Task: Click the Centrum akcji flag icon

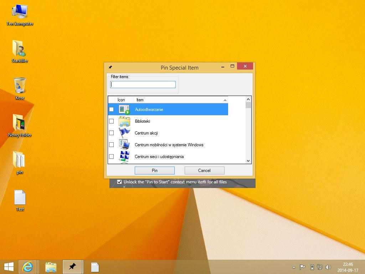Action: click(124, 133)
